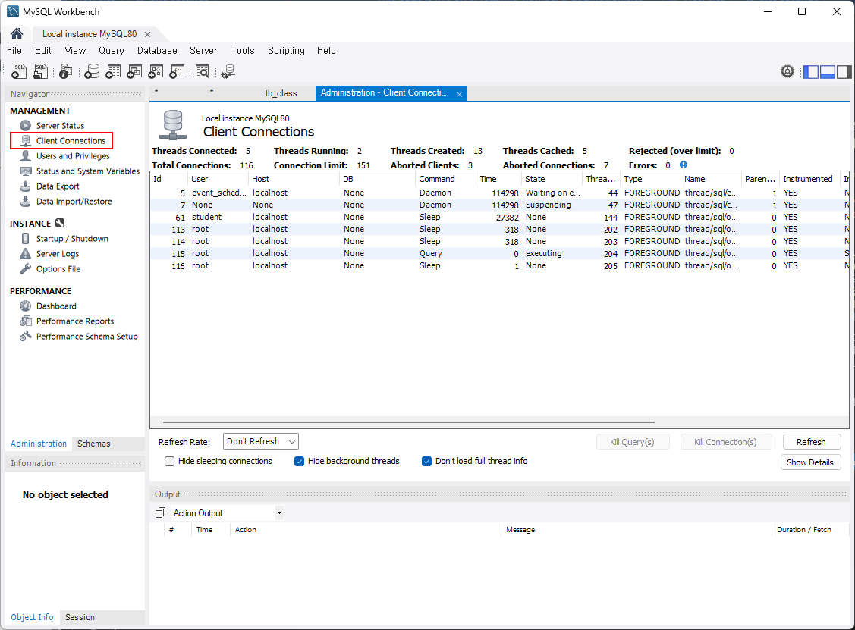Create new function toolbar icon
The width and height of the screenshot is (855, 630).
click(x=177, y=71)
